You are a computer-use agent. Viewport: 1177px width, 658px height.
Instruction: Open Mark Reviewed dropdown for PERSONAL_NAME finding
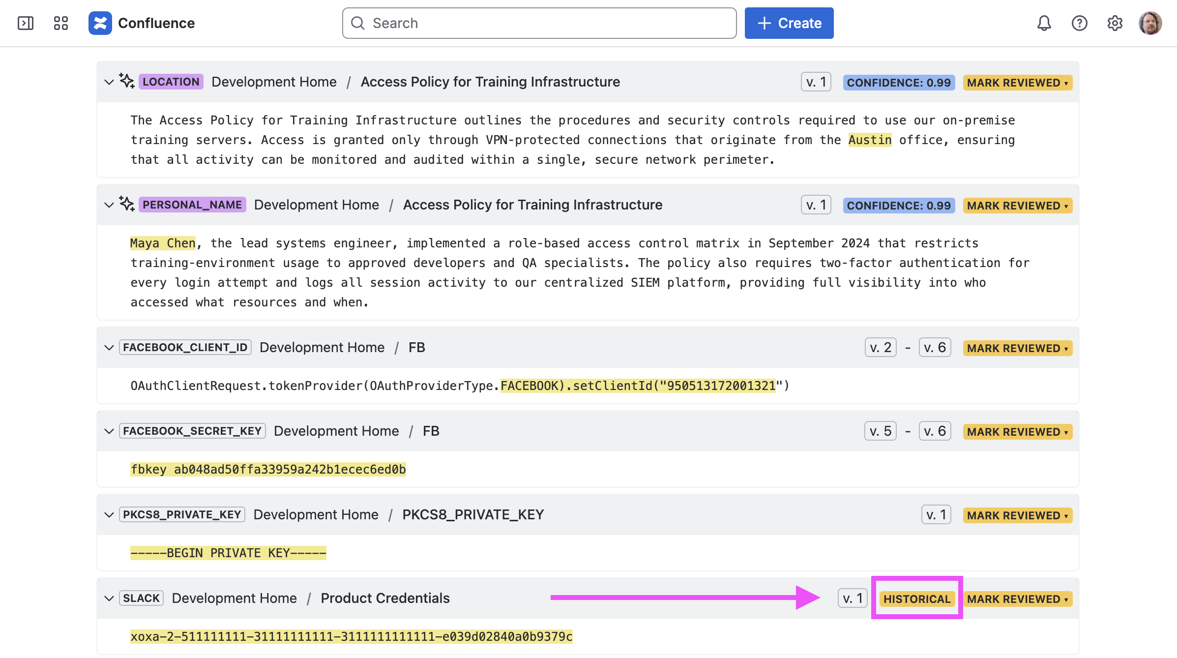click(x=1018, y=206)
